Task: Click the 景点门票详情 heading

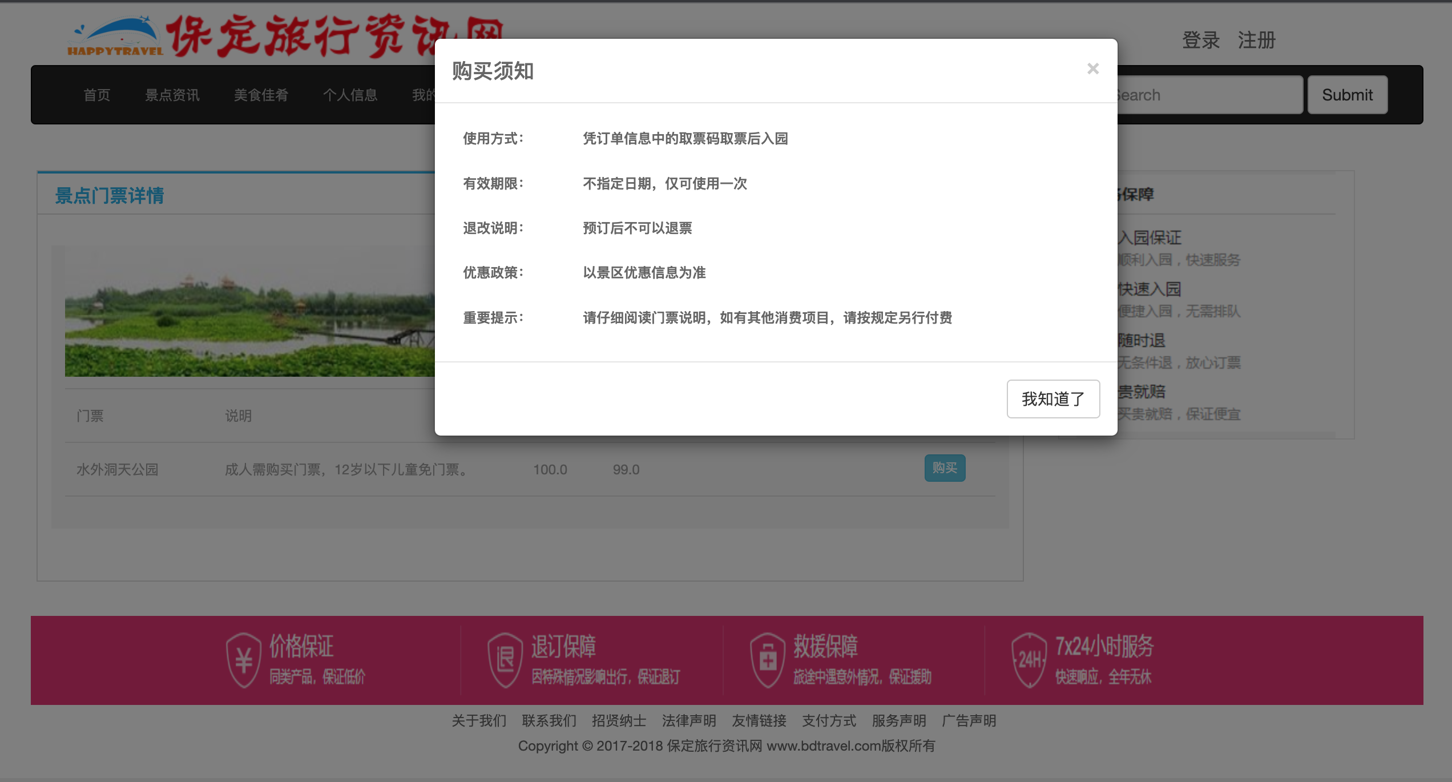Action: coord(110,196)
